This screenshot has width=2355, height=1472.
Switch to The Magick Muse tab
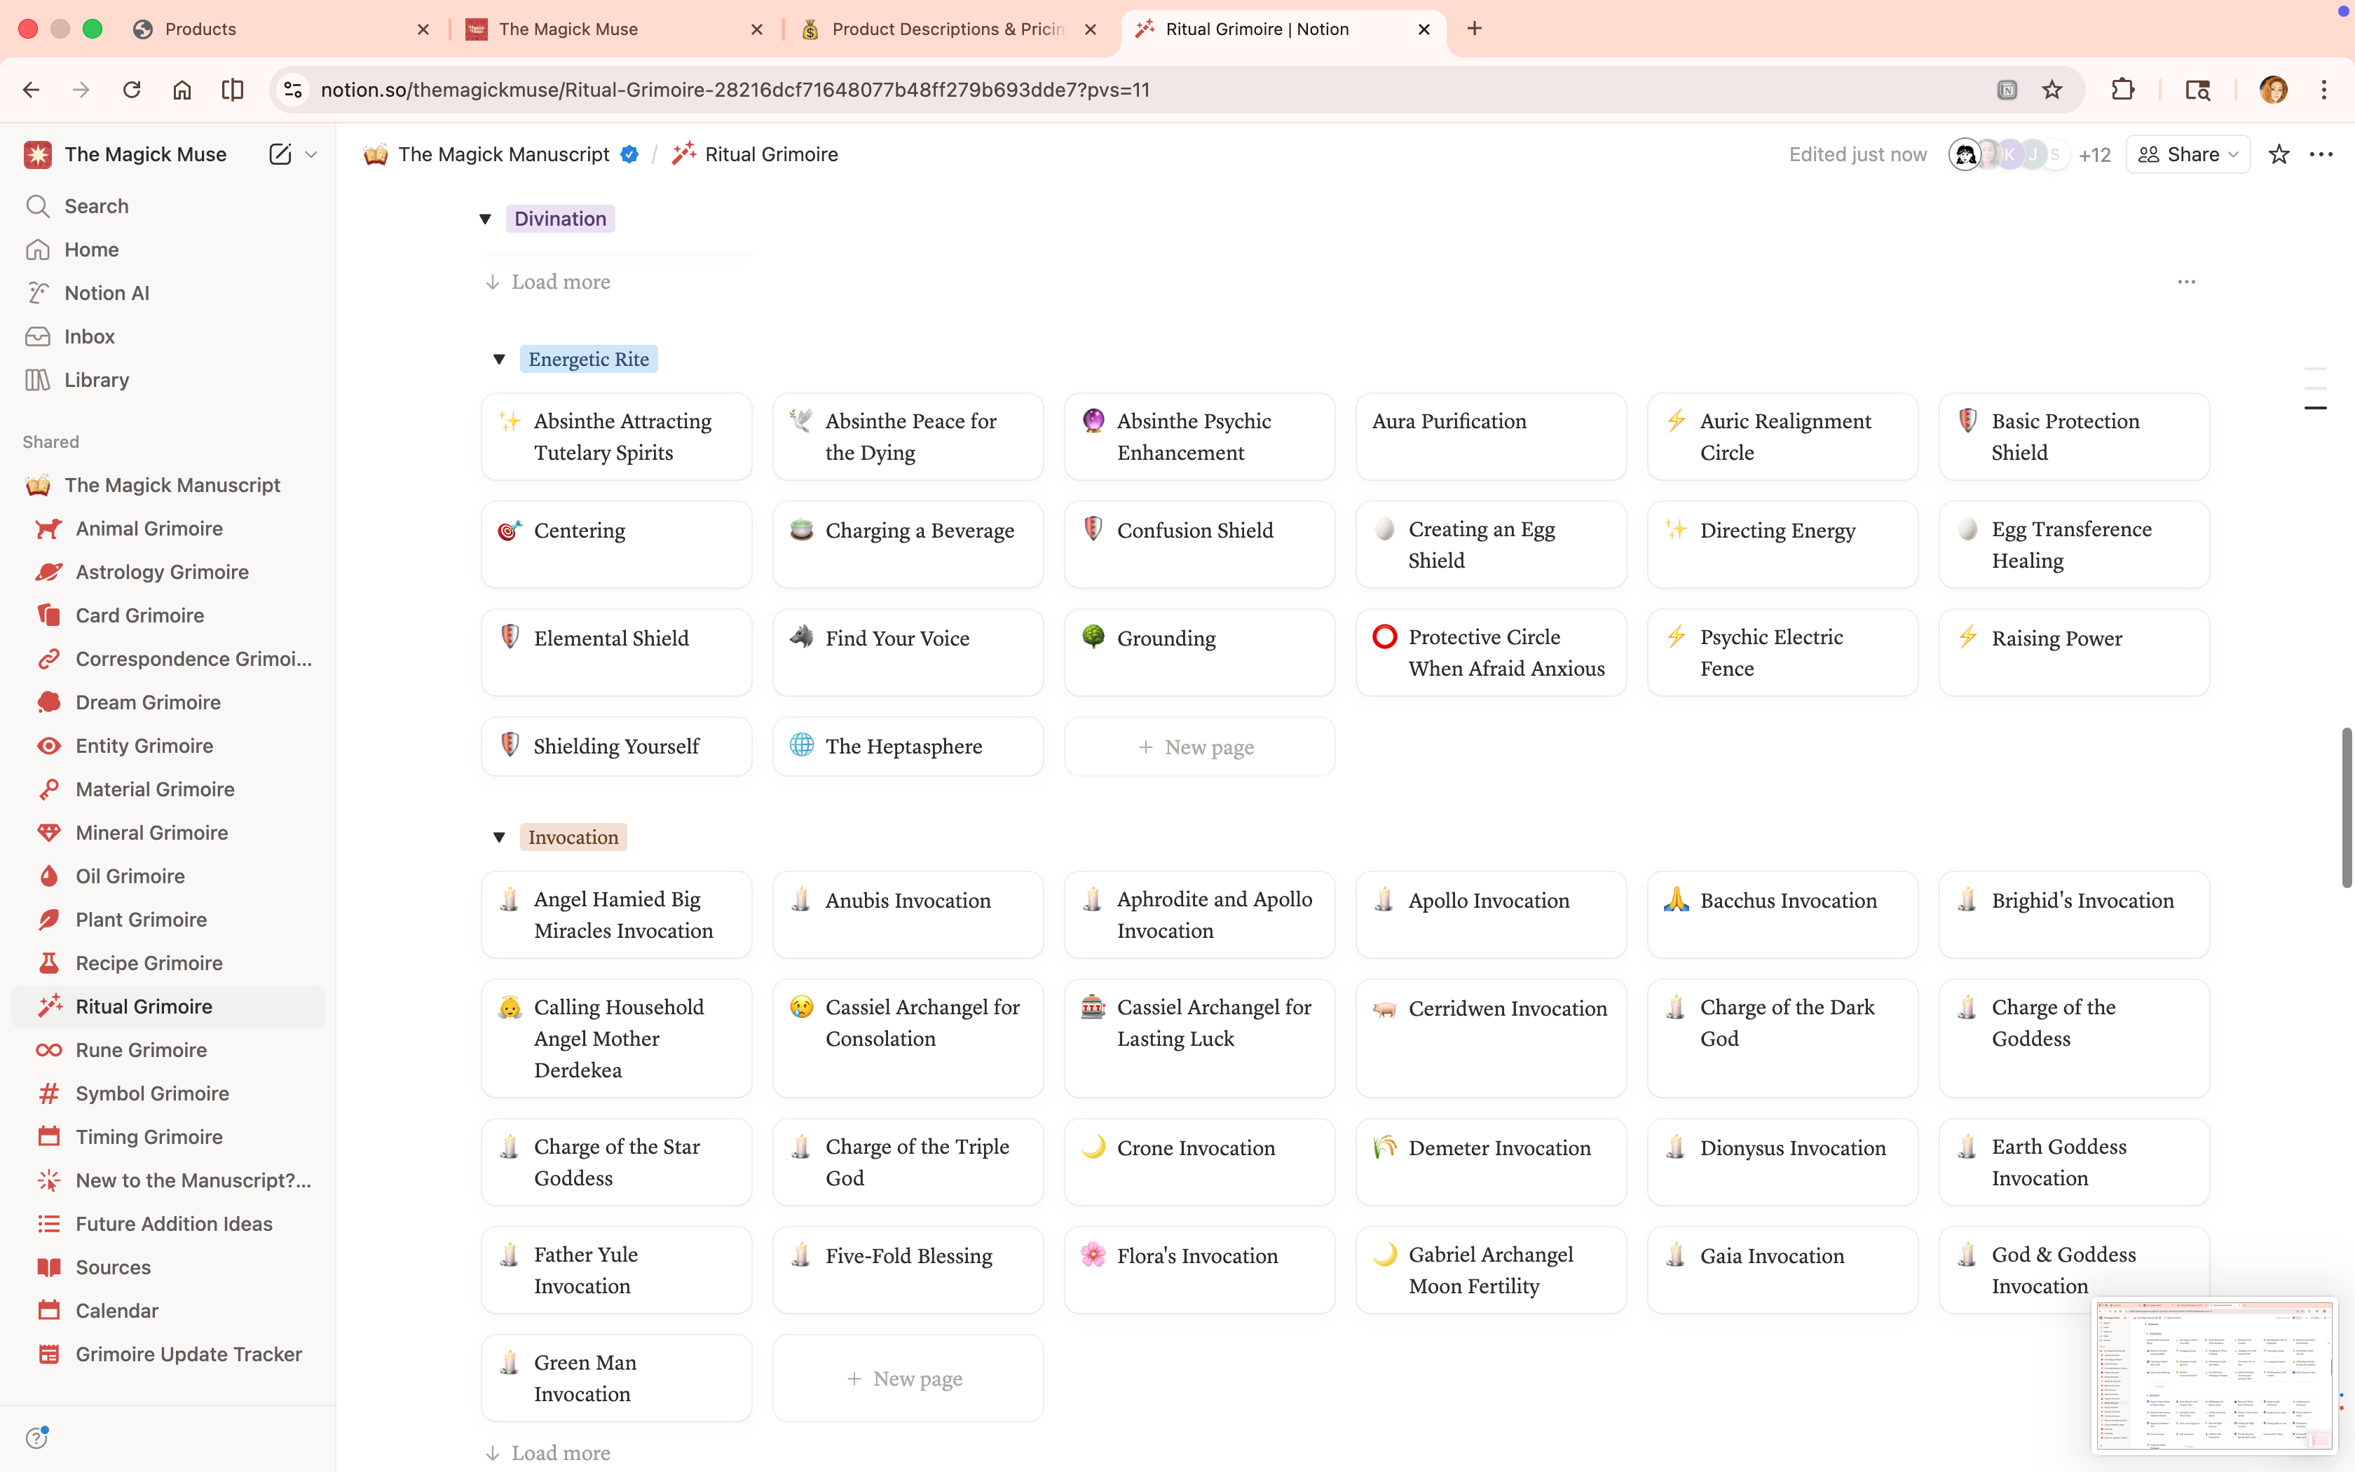point(615,29)
